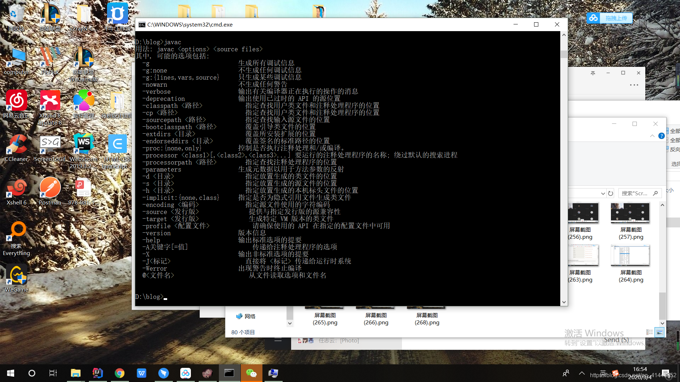Open the 屏幕截图 (264).png thumbnail
The image size is (680, 382).
tap(630, 255)
